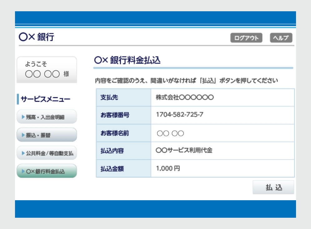
Task: Submit payment with the 払込 button
Action: pyautogui.click(x=273, y=187)
